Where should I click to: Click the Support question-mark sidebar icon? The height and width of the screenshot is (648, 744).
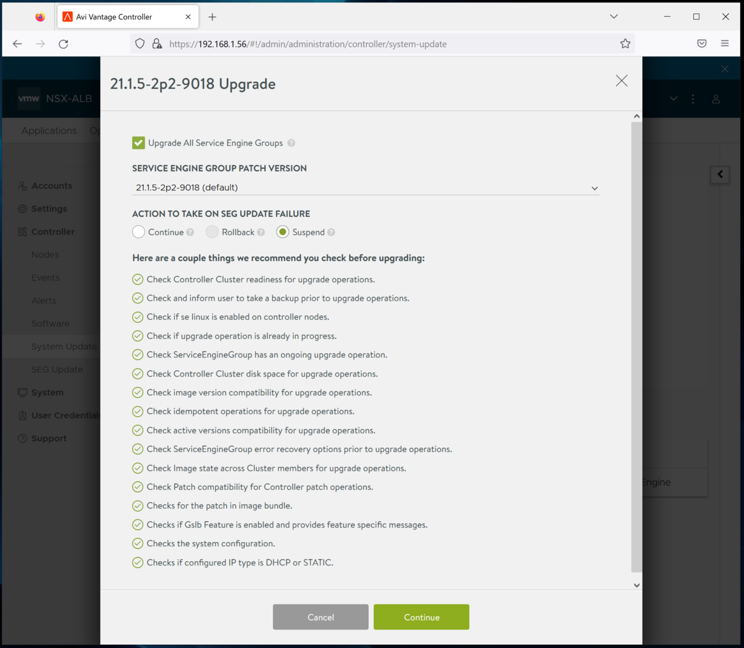coord(22,438)
